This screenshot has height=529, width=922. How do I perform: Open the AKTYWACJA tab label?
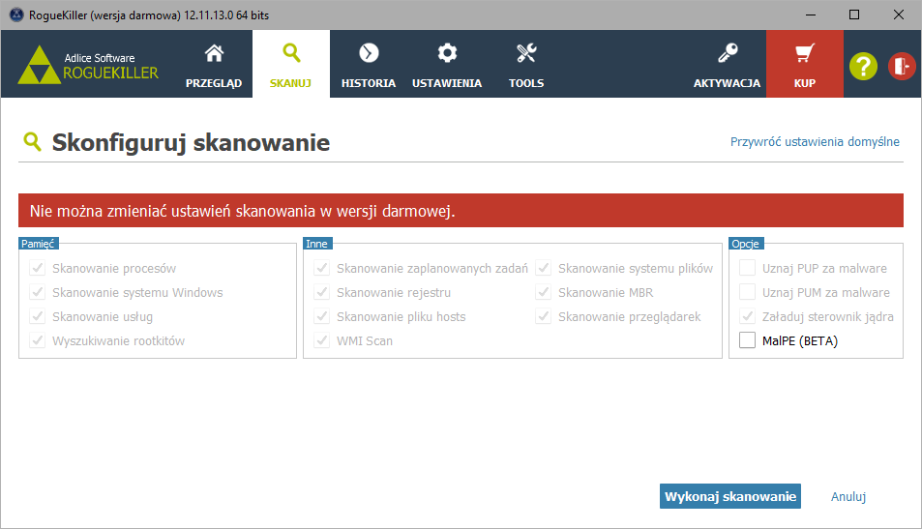coord(728,83)
